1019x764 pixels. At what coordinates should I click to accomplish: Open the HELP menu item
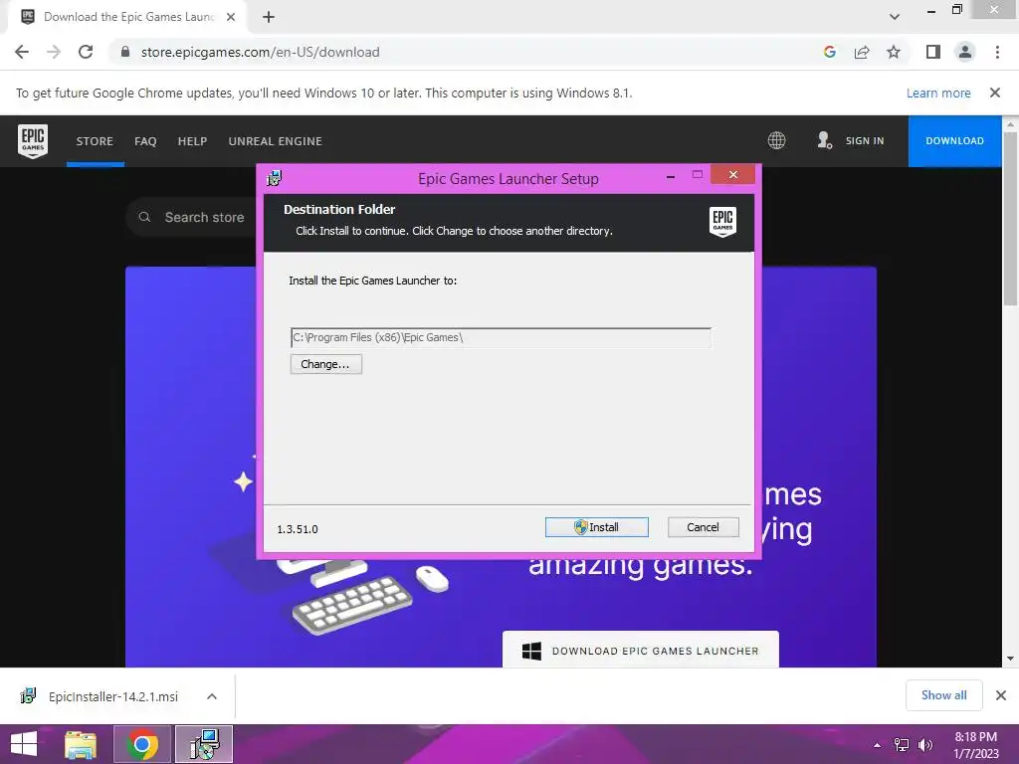point(192,141)
